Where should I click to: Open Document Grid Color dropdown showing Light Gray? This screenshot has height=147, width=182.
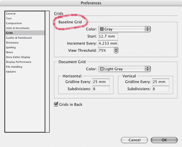125,69
